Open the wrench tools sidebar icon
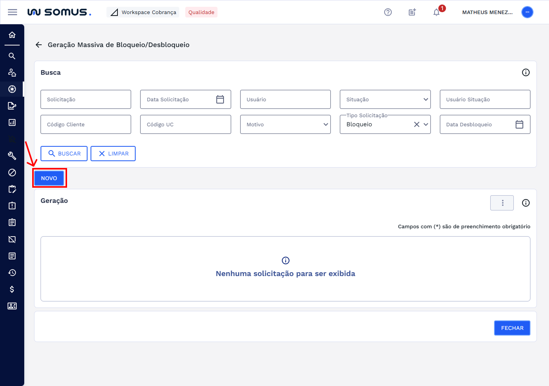Image resolution: width=549 pixels, height=386 pixels. tap(12, 156)
